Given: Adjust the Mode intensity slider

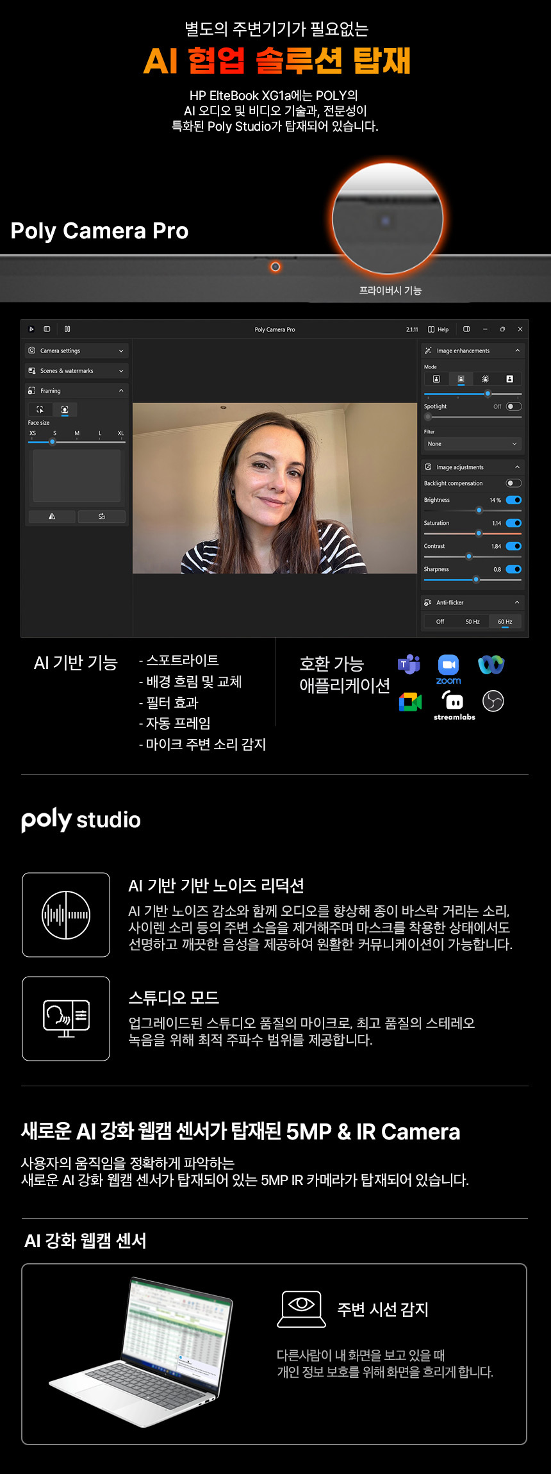Looking at the screenshot, I should point(488,393).
